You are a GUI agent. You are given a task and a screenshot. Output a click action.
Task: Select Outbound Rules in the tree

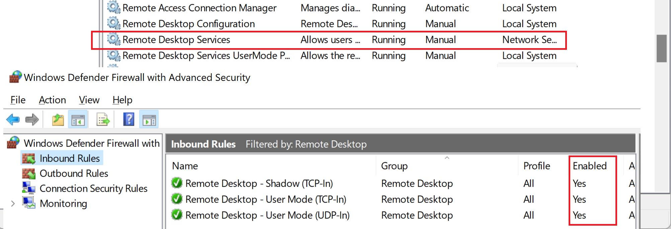(74, 174)
